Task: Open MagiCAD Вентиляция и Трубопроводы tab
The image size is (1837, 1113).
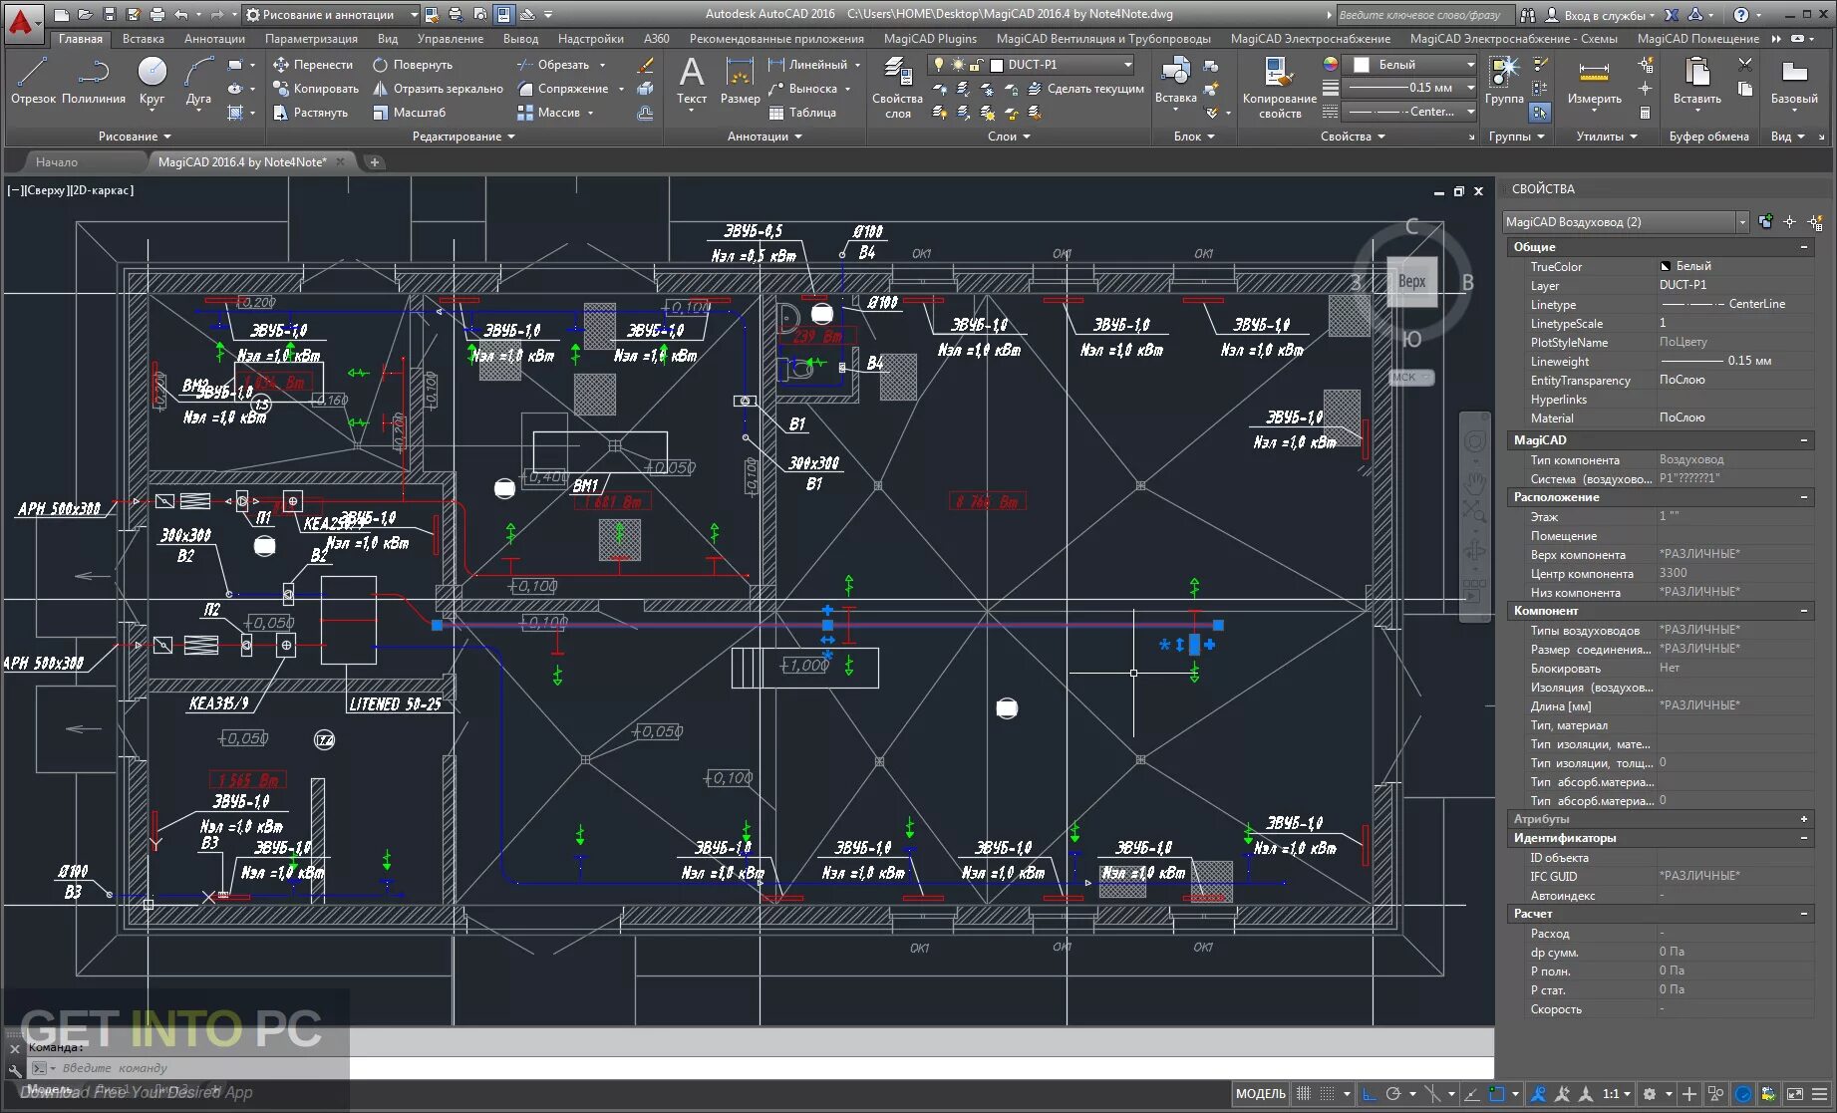Action: [1103, 39]
